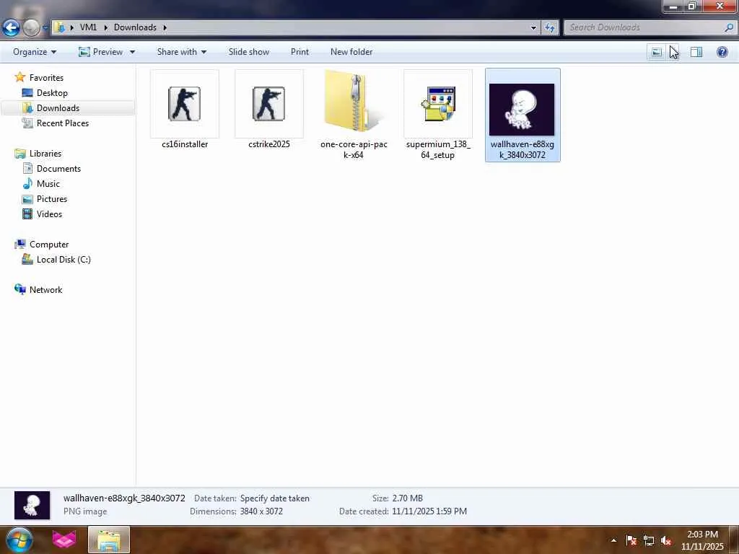
Task: Click the Dimensions value 3840 x 3072
Action: point(261,511)
